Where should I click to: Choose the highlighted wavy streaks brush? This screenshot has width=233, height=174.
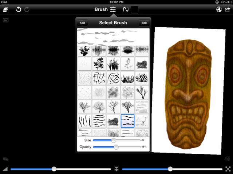pos(127,121)
